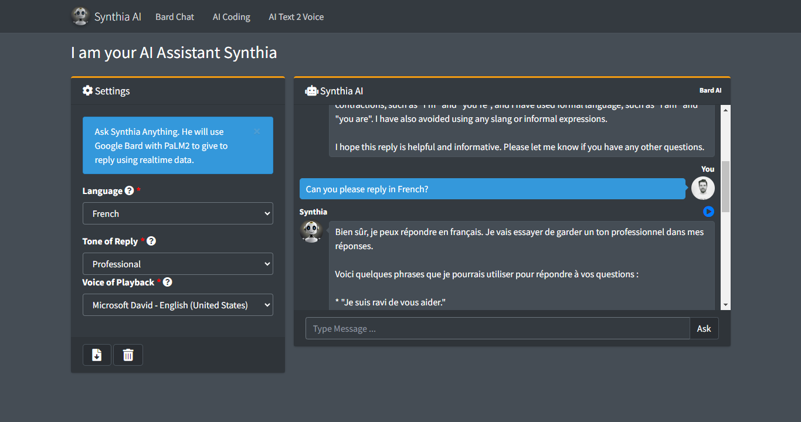
Task: Expand the Tone of Reply dropdown
Action: point(178,264)
